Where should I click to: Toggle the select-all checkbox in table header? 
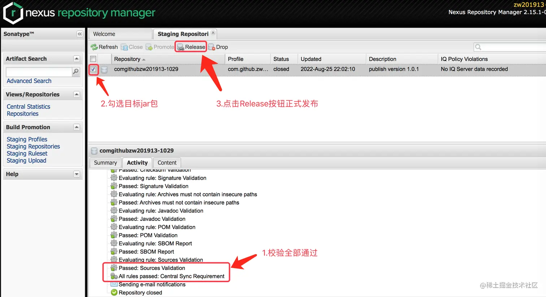pos(93,59)
